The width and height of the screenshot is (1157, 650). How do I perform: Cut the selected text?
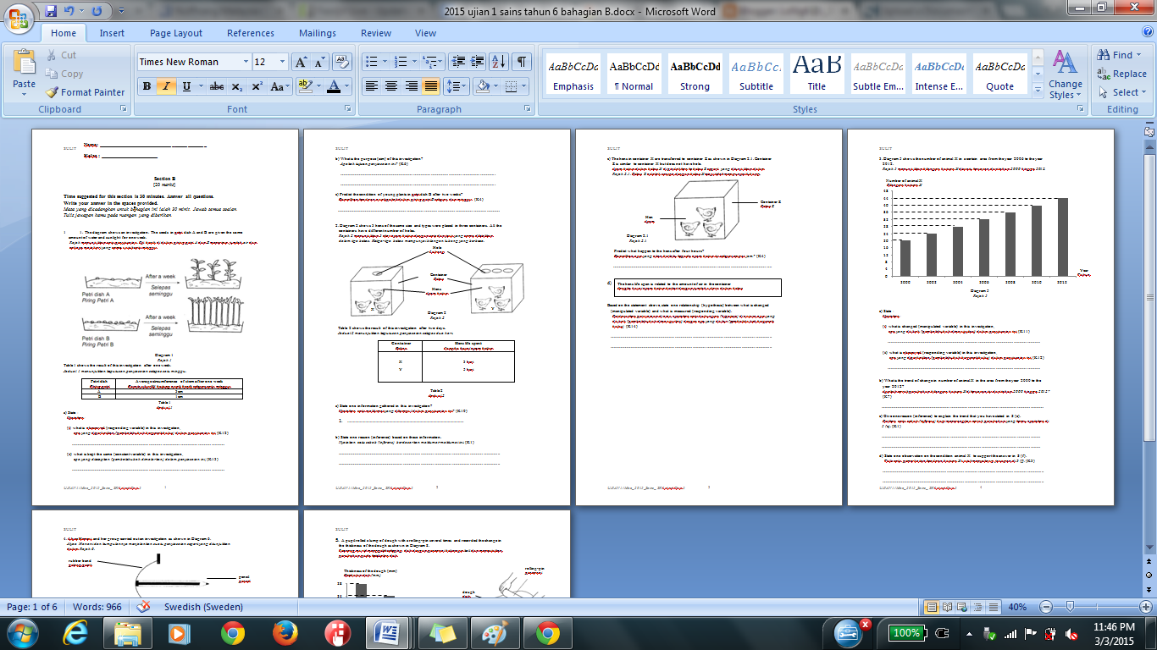[x=61, y=55]
